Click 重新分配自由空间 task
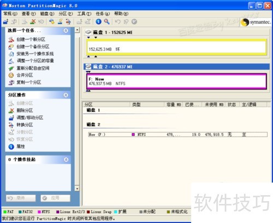This screenshot has width=273, height=223. pos(33,68)
